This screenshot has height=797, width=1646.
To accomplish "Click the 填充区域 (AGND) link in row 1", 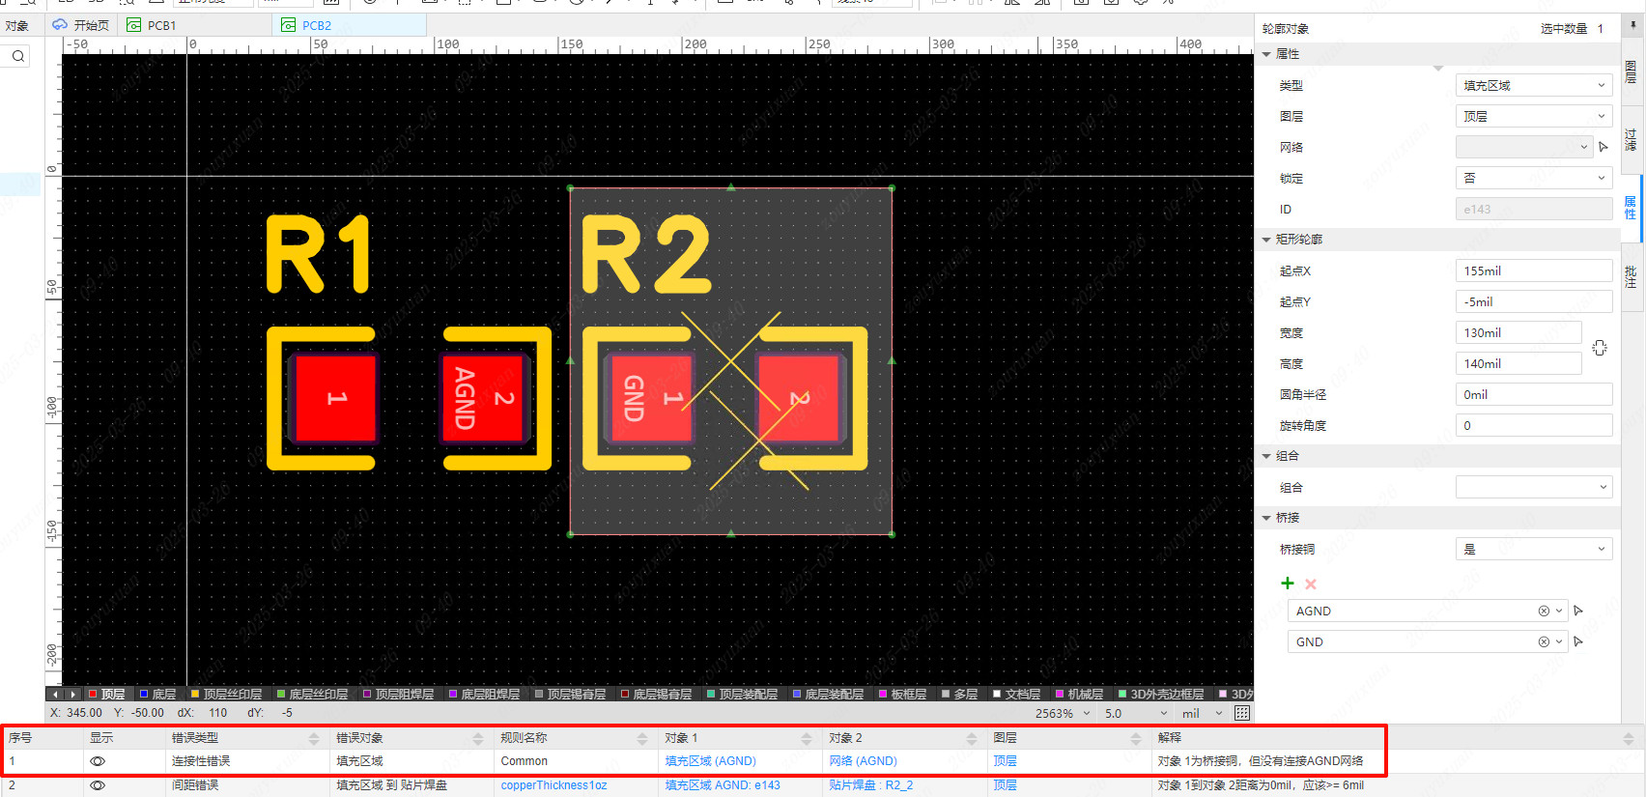I will click(x=710, y=761).
